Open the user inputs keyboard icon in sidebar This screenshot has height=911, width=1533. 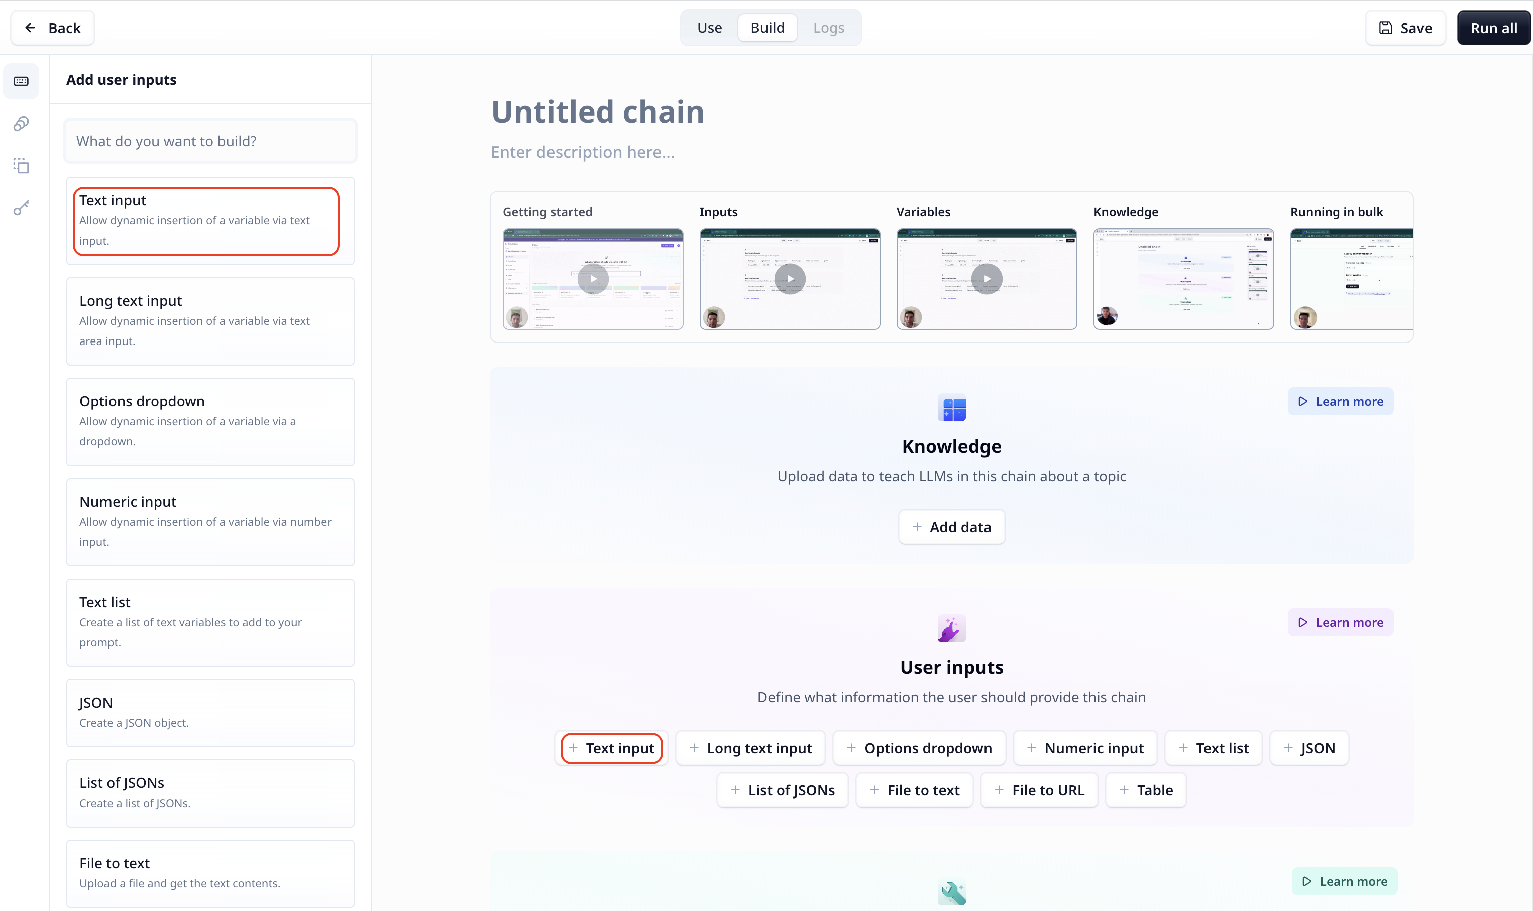(x=21, y=81)
